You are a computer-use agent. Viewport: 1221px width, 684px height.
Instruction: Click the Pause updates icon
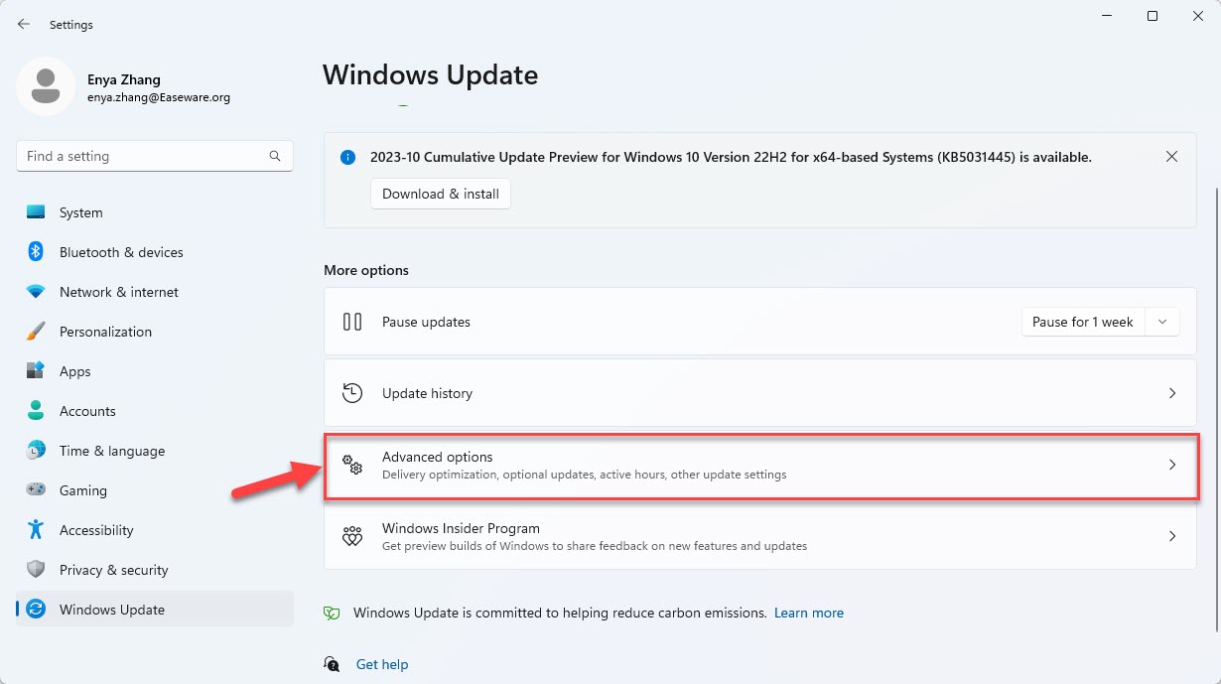[x=352, y=321]
